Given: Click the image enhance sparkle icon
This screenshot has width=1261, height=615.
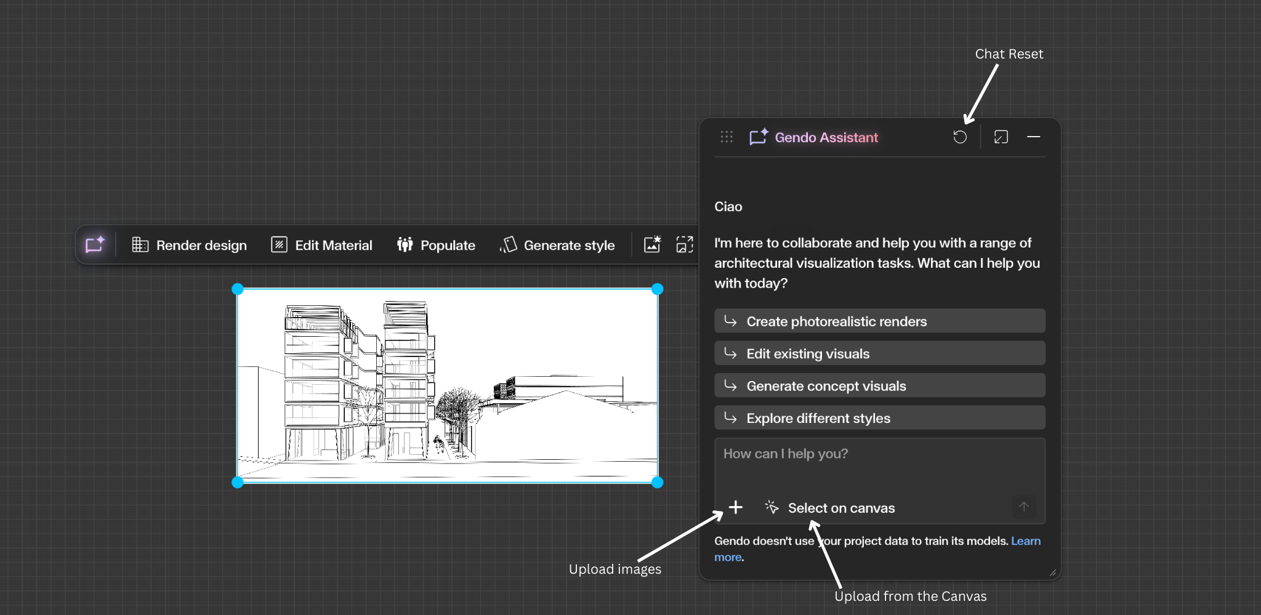Looking at the screenshot, I should 652,245.
